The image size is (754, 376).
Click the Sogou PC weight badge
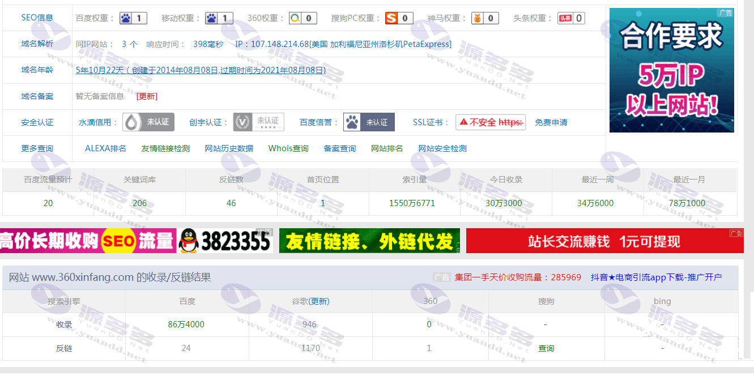coord(399,18)
